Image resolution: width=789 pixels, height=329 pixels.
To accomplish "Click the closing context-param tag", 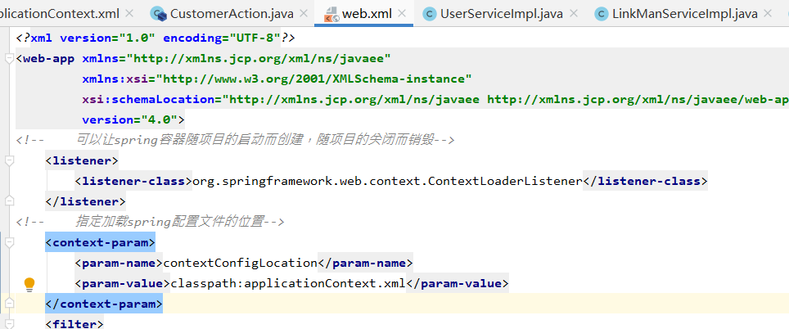I will (x=104, y=304).
